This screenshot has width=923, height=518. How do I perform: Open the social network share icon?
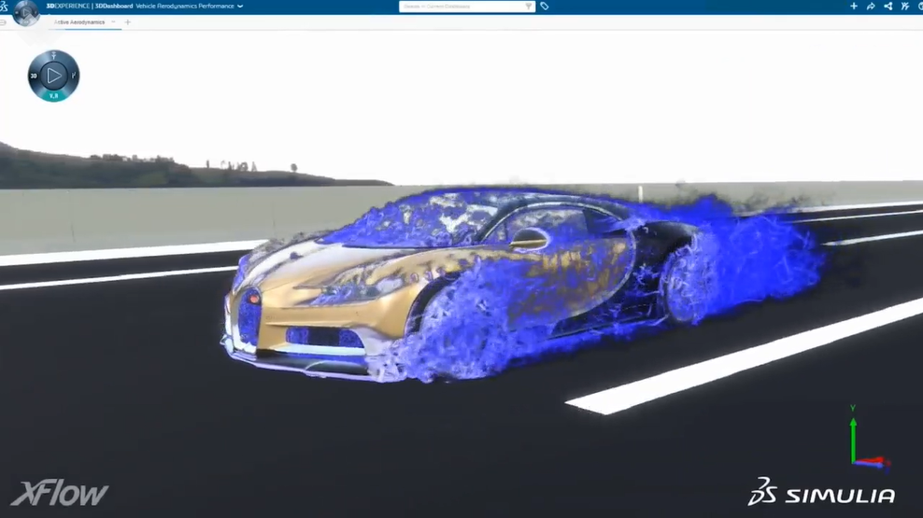point(887,6)
